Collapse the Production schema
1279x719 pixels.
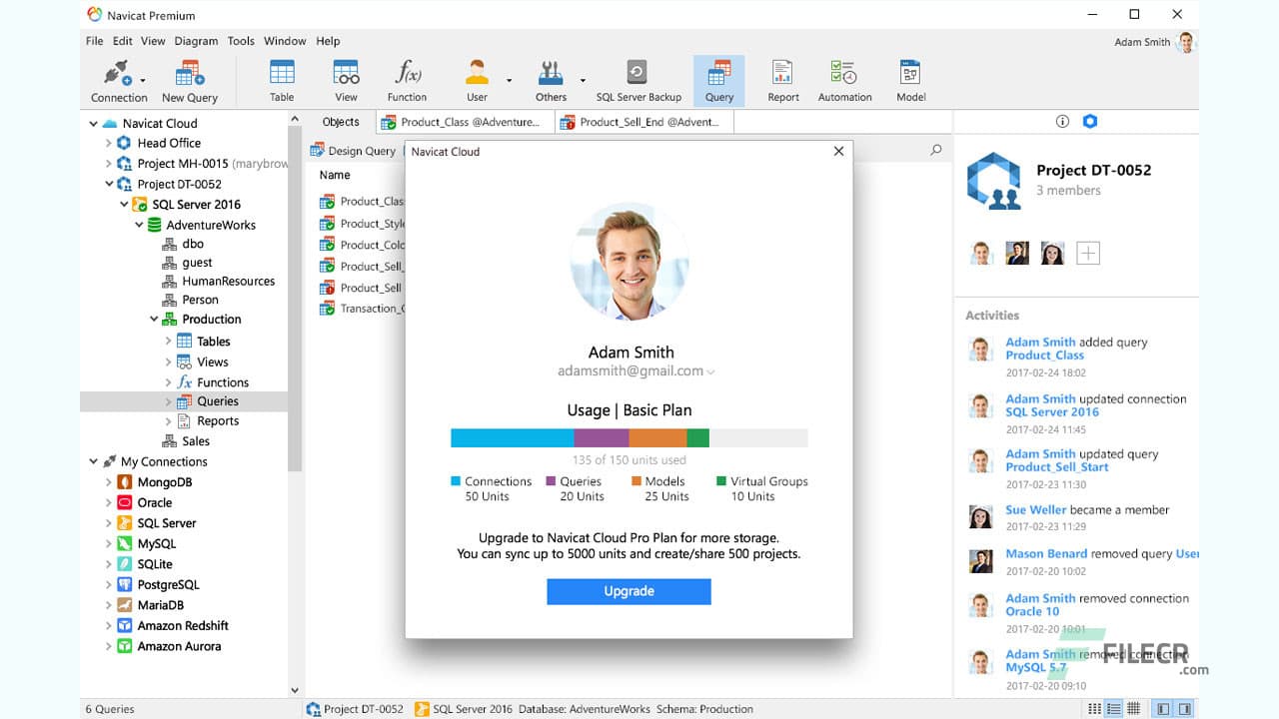[x=155, y=319]
